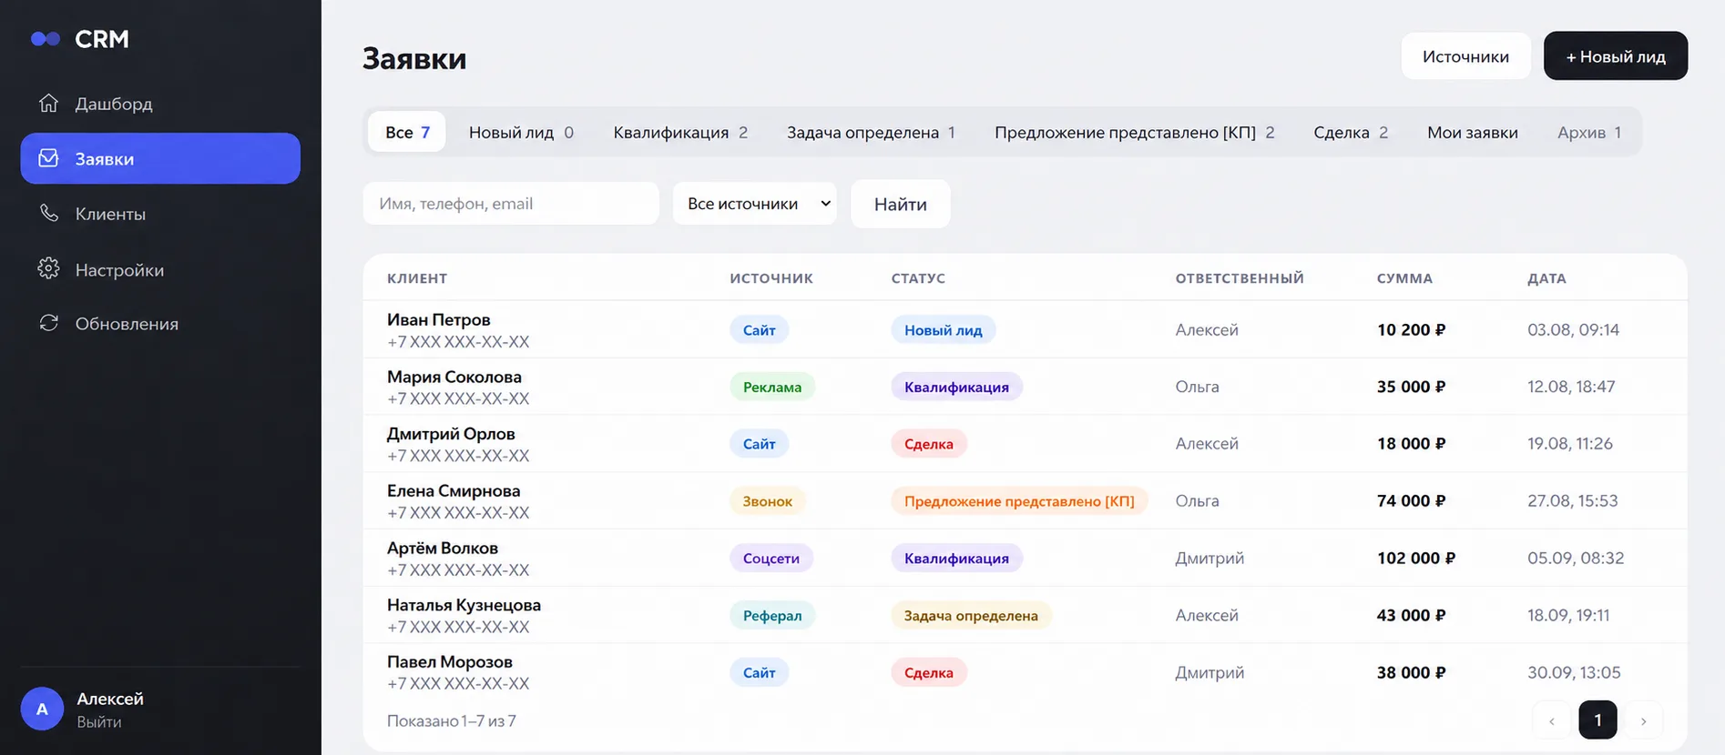Open Клиенты in the sidebar
The width and height of the screenshot is (1725, 755).
tap(160, 214)
